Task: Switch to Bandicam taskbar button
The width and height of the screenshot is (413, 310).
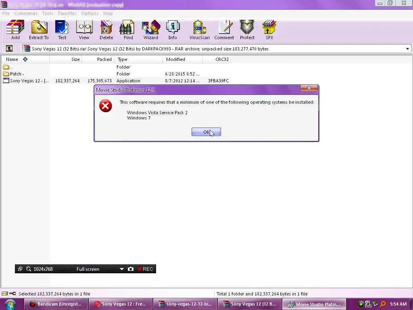Action: (56, 304)
